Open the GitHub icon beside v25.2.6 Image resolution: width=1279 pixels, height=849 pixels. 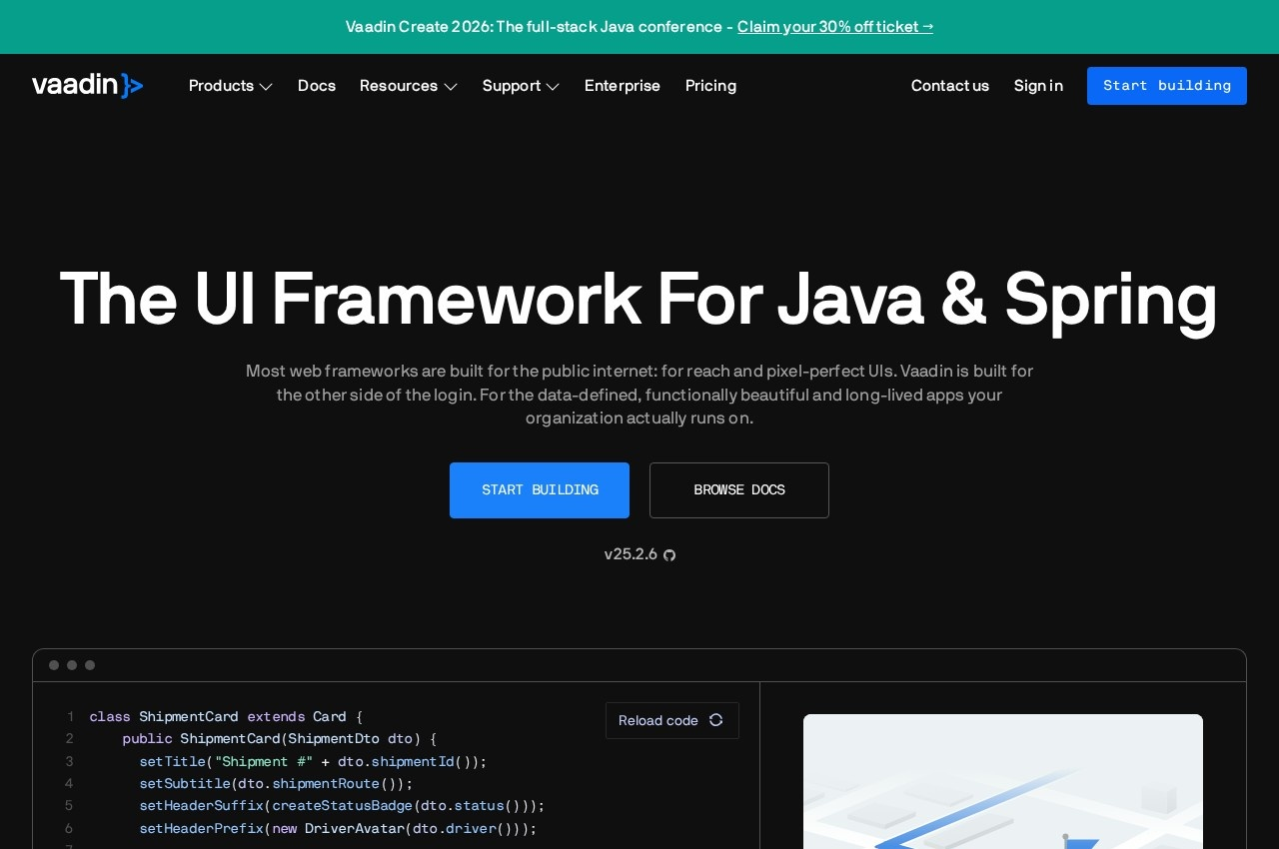pos(669,555)
